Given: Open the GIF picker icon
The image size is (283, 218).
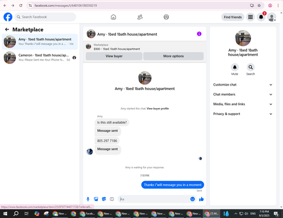Looking at the screenshot, I should [112, 199].
